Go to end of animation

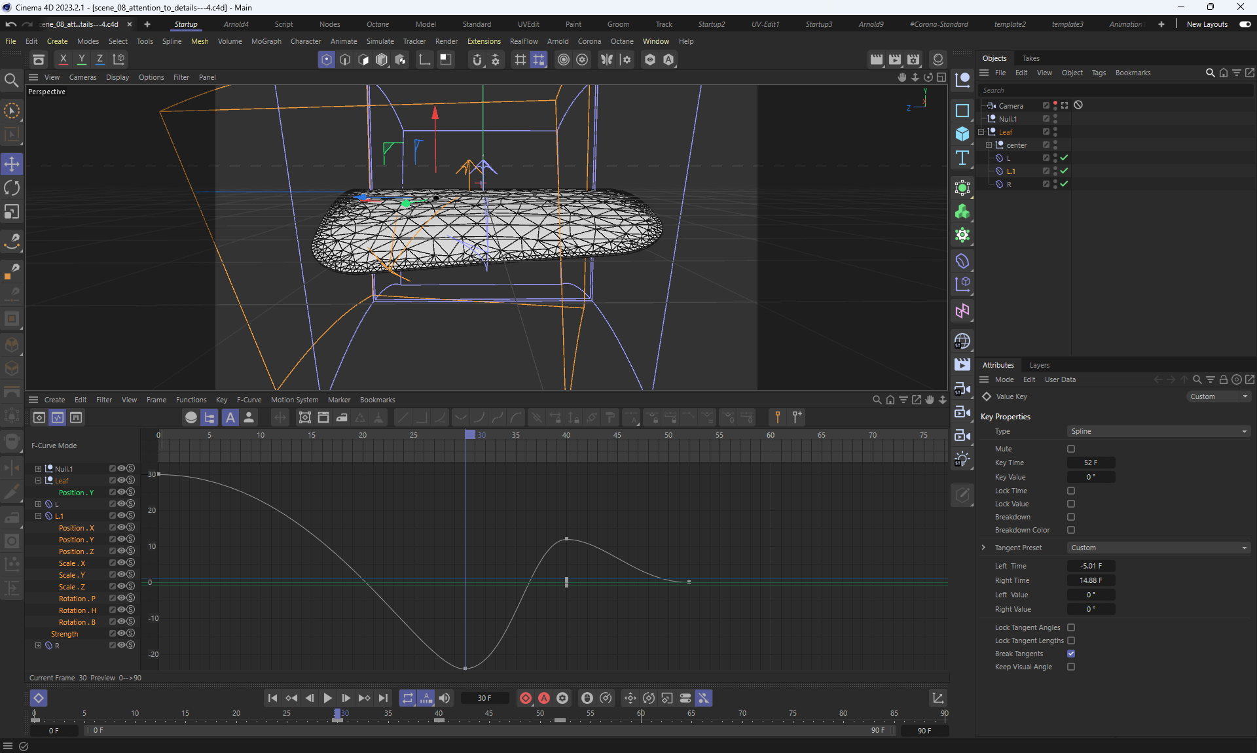[383, 698]
